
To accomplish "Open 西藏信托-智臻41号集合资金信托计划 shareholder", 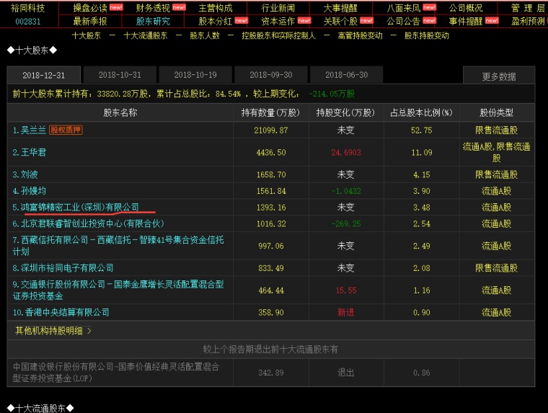I will point(118,246).
